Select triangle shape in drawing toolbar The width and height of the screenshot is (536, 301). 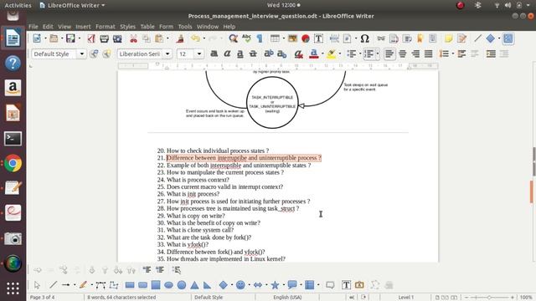[x=194, y=285]
